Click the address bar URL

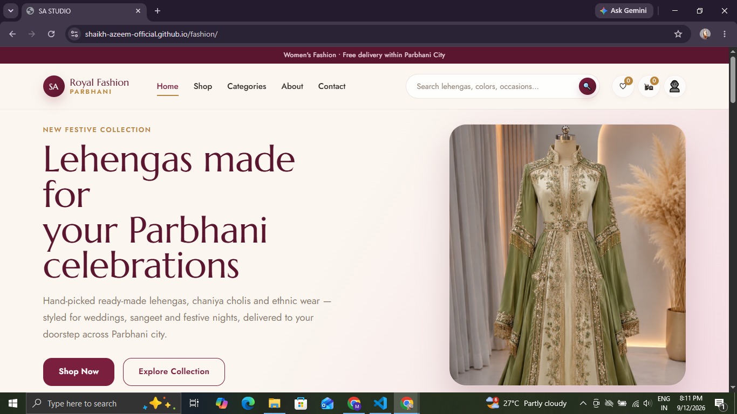pos(152,34)
